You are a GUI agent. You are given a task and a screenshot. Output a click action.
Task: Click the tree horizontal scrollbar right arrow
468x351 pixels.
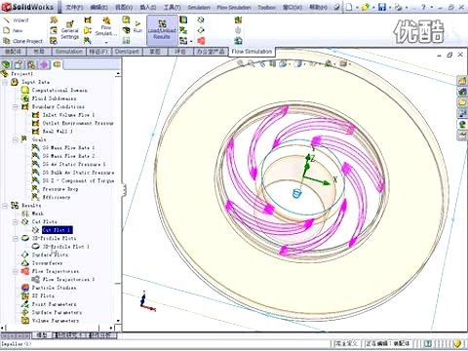pyautogui.click(x=111, y=328)
